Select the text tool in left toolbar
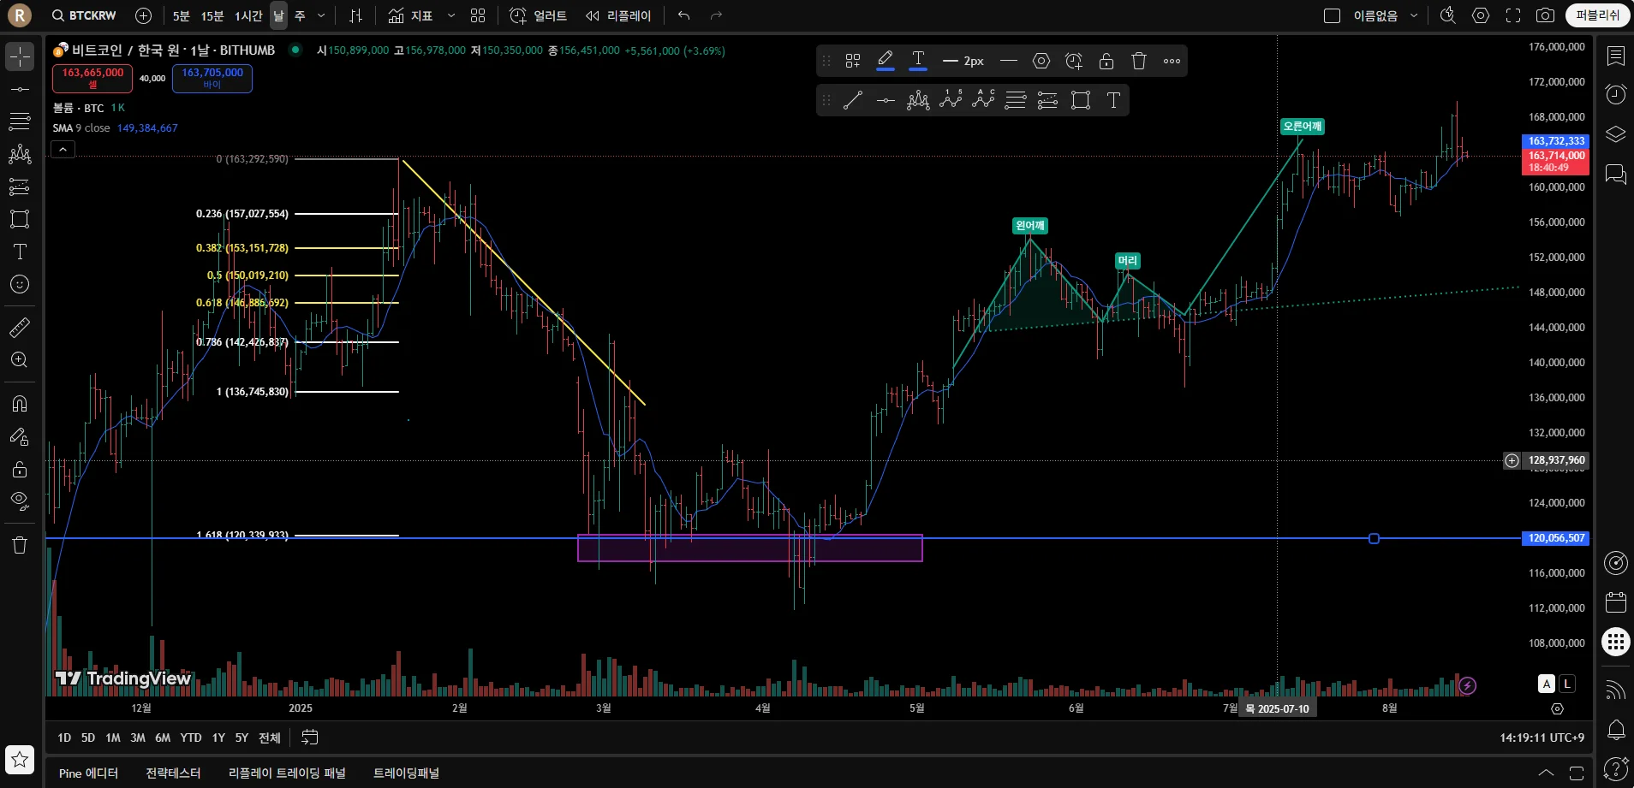 click(20, 252)
